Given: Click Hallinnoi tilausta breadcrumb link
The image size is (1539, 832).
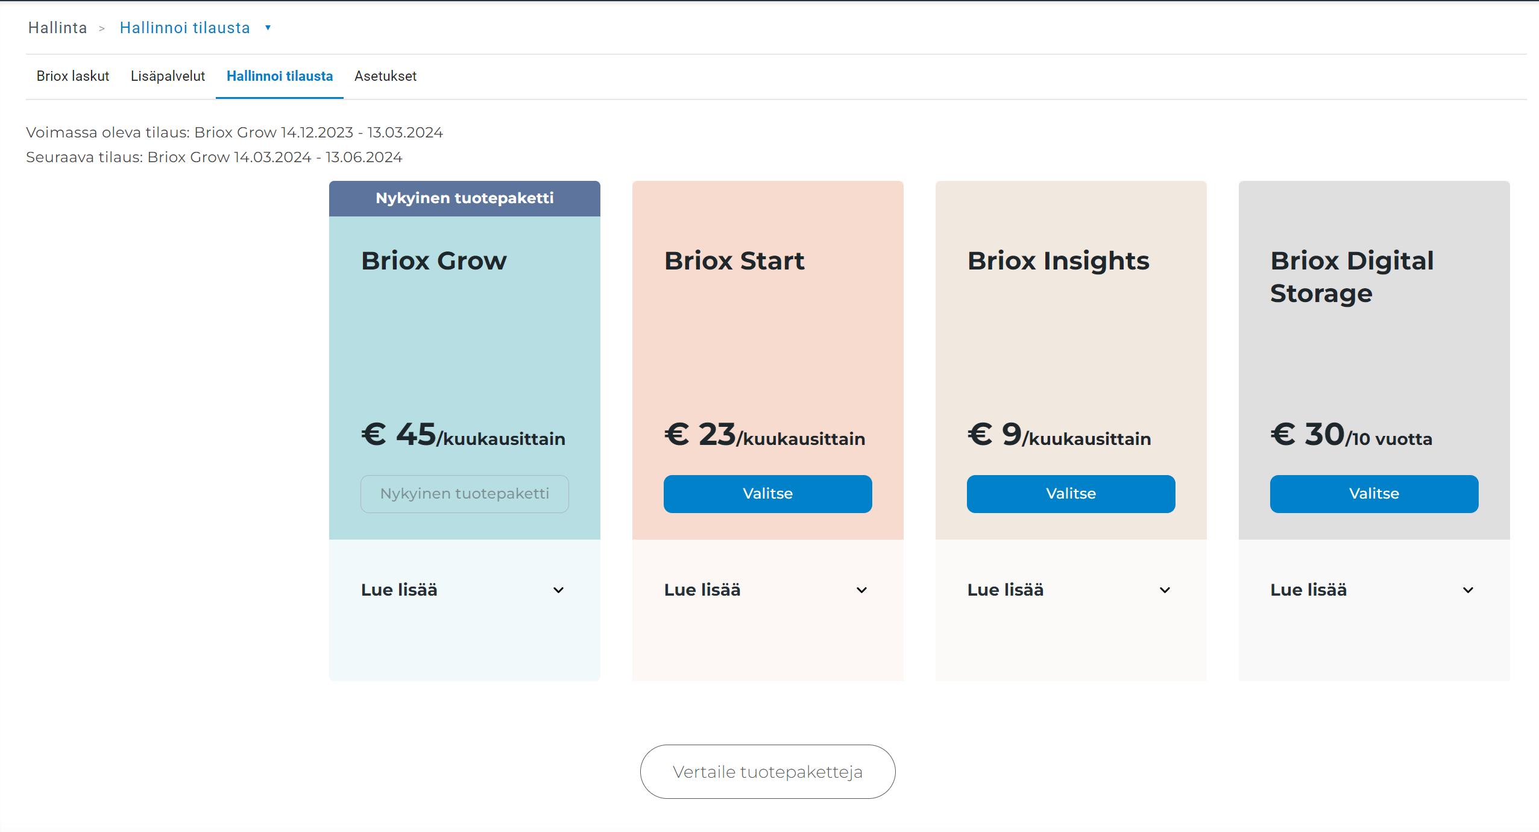Looking at the screenshot, I should pos(184,28).
